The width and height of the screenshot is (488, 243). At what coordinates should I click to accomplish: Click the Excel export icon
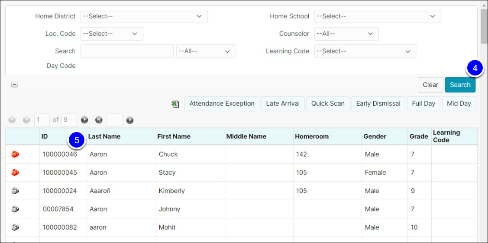coord(175,104)
